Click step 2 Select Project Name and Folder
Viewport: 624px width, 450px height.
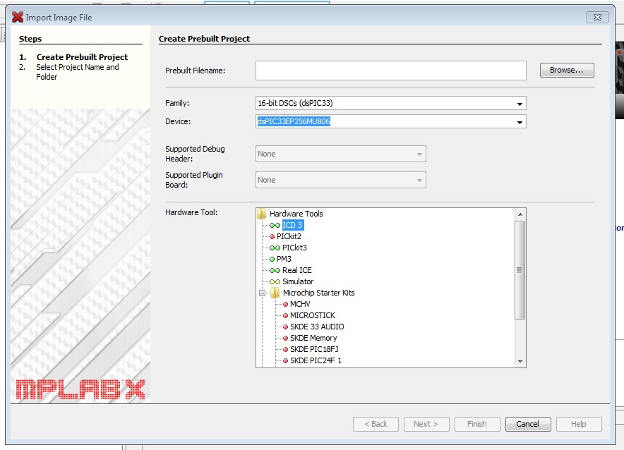pos(77,72)
